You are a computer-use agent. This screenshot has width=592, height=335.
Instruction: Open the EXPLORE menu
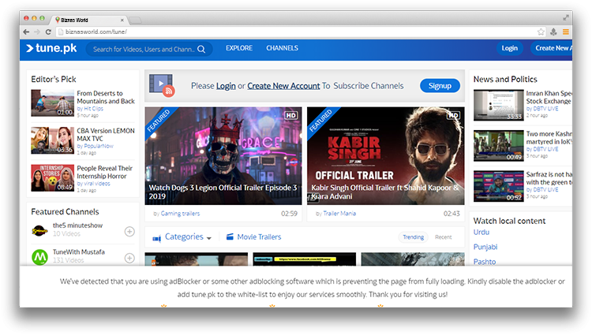coord(239,48)
